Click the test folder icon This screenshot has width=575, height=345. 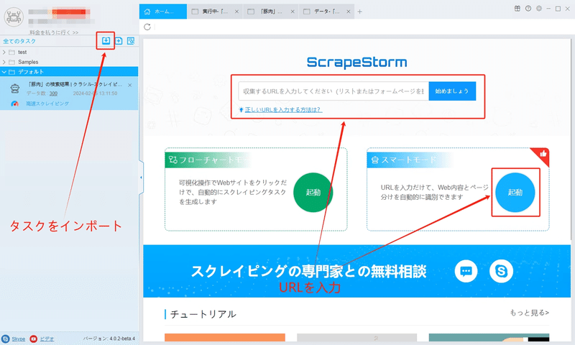point(11,52)
